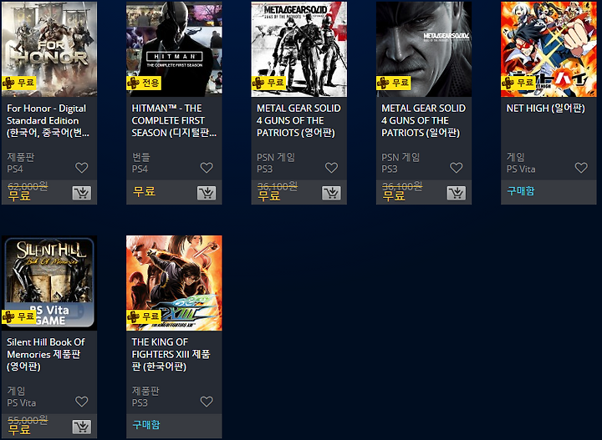
Task: Toggle wishlist heart for HITMAN bundle
Action: click(207, 168)
